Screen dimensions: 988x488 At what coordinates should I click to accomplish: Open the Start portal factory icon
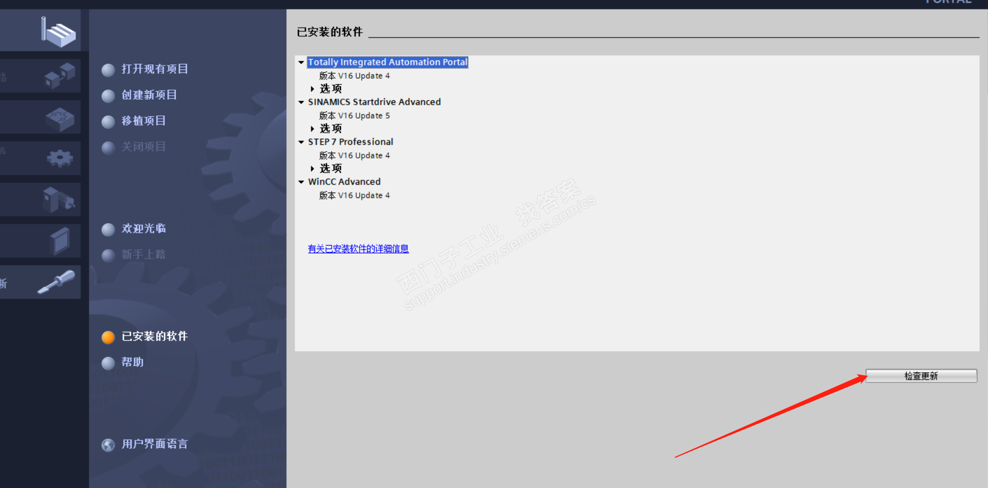coord(58,31)
